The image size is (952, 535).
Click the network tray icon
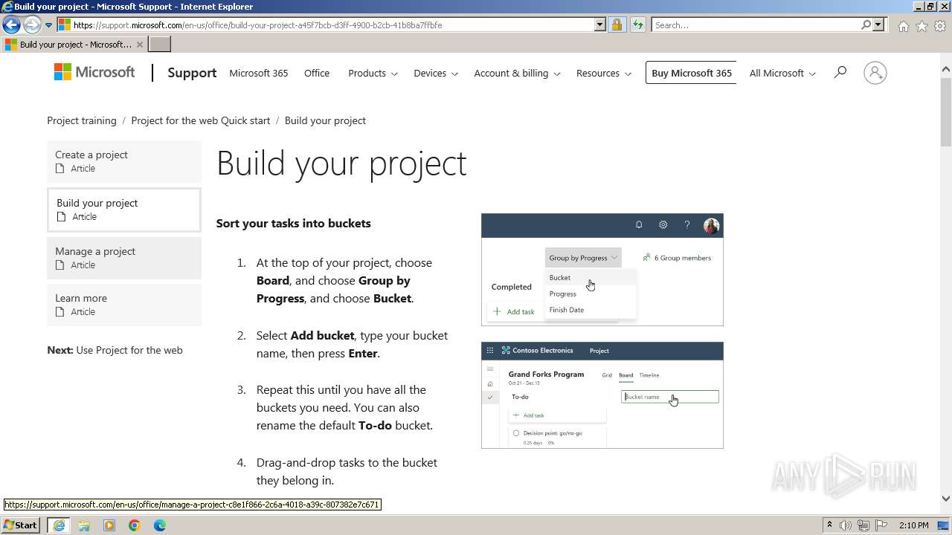[x=863, y=525]
